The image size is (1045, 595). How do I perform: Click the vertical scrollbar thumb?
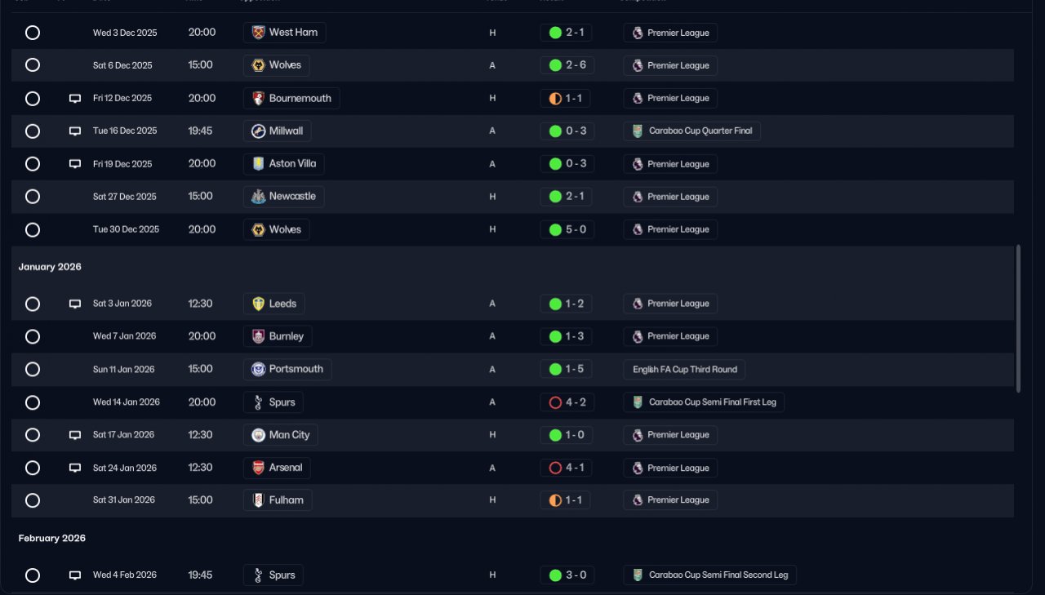pyautogui.click(x=1017, y=318)
